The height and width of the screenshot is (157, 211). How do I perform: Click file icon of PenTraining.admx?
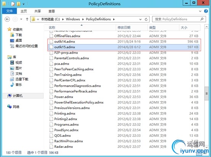51,75
